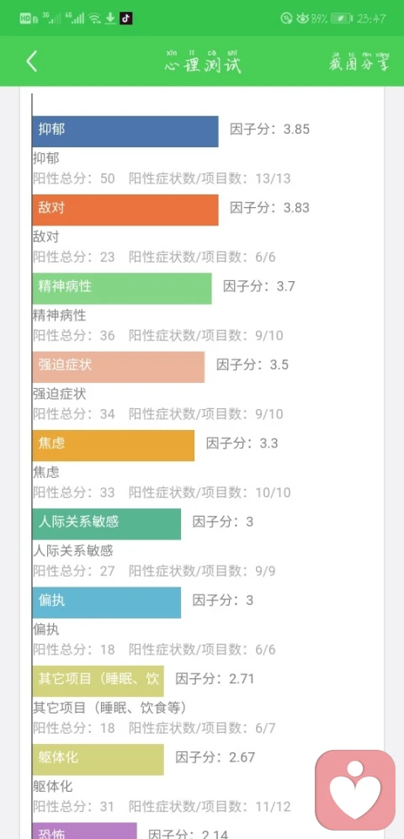Image resolution: width=404 pixels, height=839 pixels.
Task: Tap the back arrow in header
Action: tap(32, 61)
